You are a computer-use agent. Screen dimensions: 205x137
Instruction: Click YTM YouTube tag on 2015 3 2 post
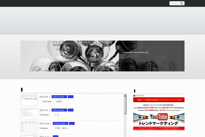pyautogui.click(x=59, y=110)
